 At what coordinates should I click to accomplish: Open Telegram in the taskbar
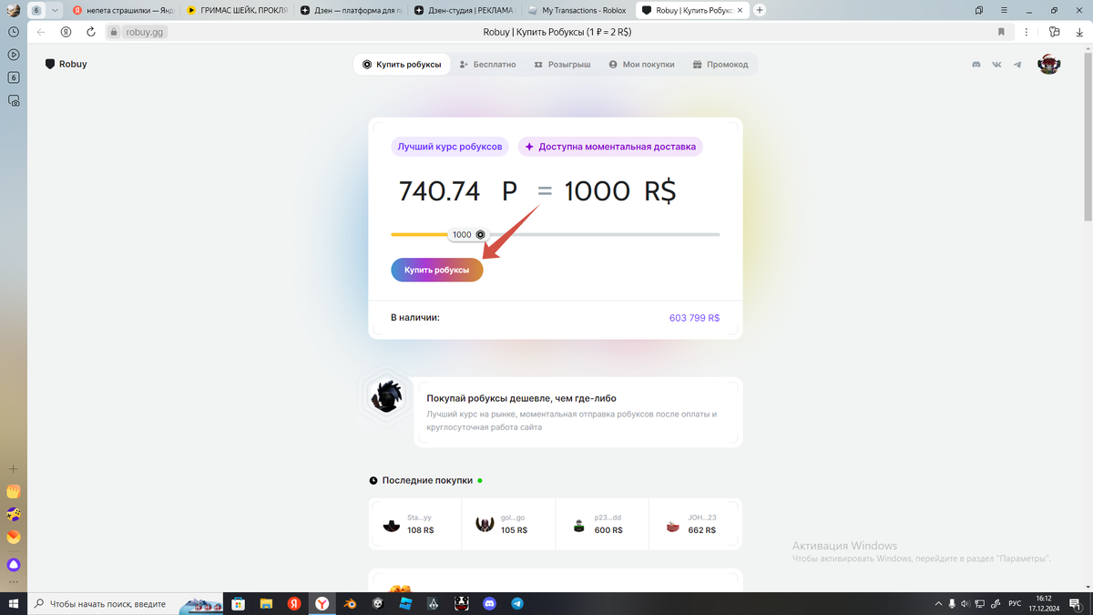click(517, 603)
